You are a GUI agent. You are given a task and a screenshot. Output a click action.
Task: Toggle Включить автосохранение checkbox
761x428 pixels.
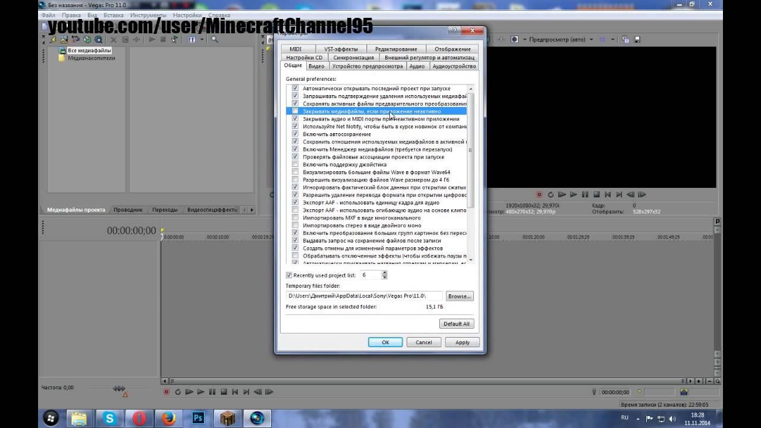[x=295, y=134]
